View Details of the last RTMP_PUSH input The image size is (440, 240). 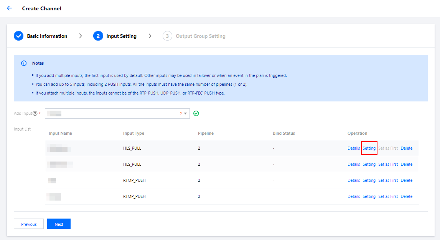(354, 196)
